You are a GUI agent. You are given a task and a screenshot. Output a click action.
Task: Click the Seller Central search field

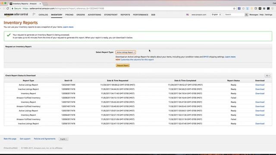click(x=235, y=15)
